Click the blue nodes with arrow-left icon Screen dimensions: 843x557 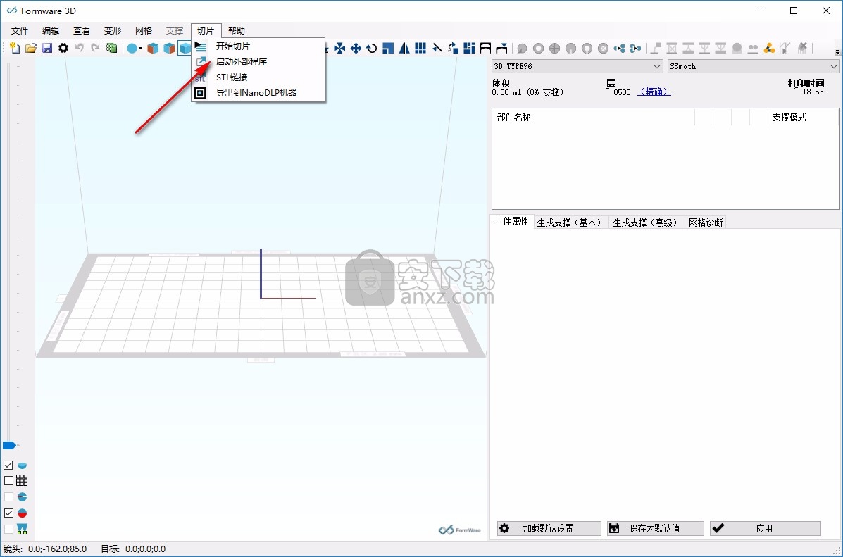[x=619, y=49]
